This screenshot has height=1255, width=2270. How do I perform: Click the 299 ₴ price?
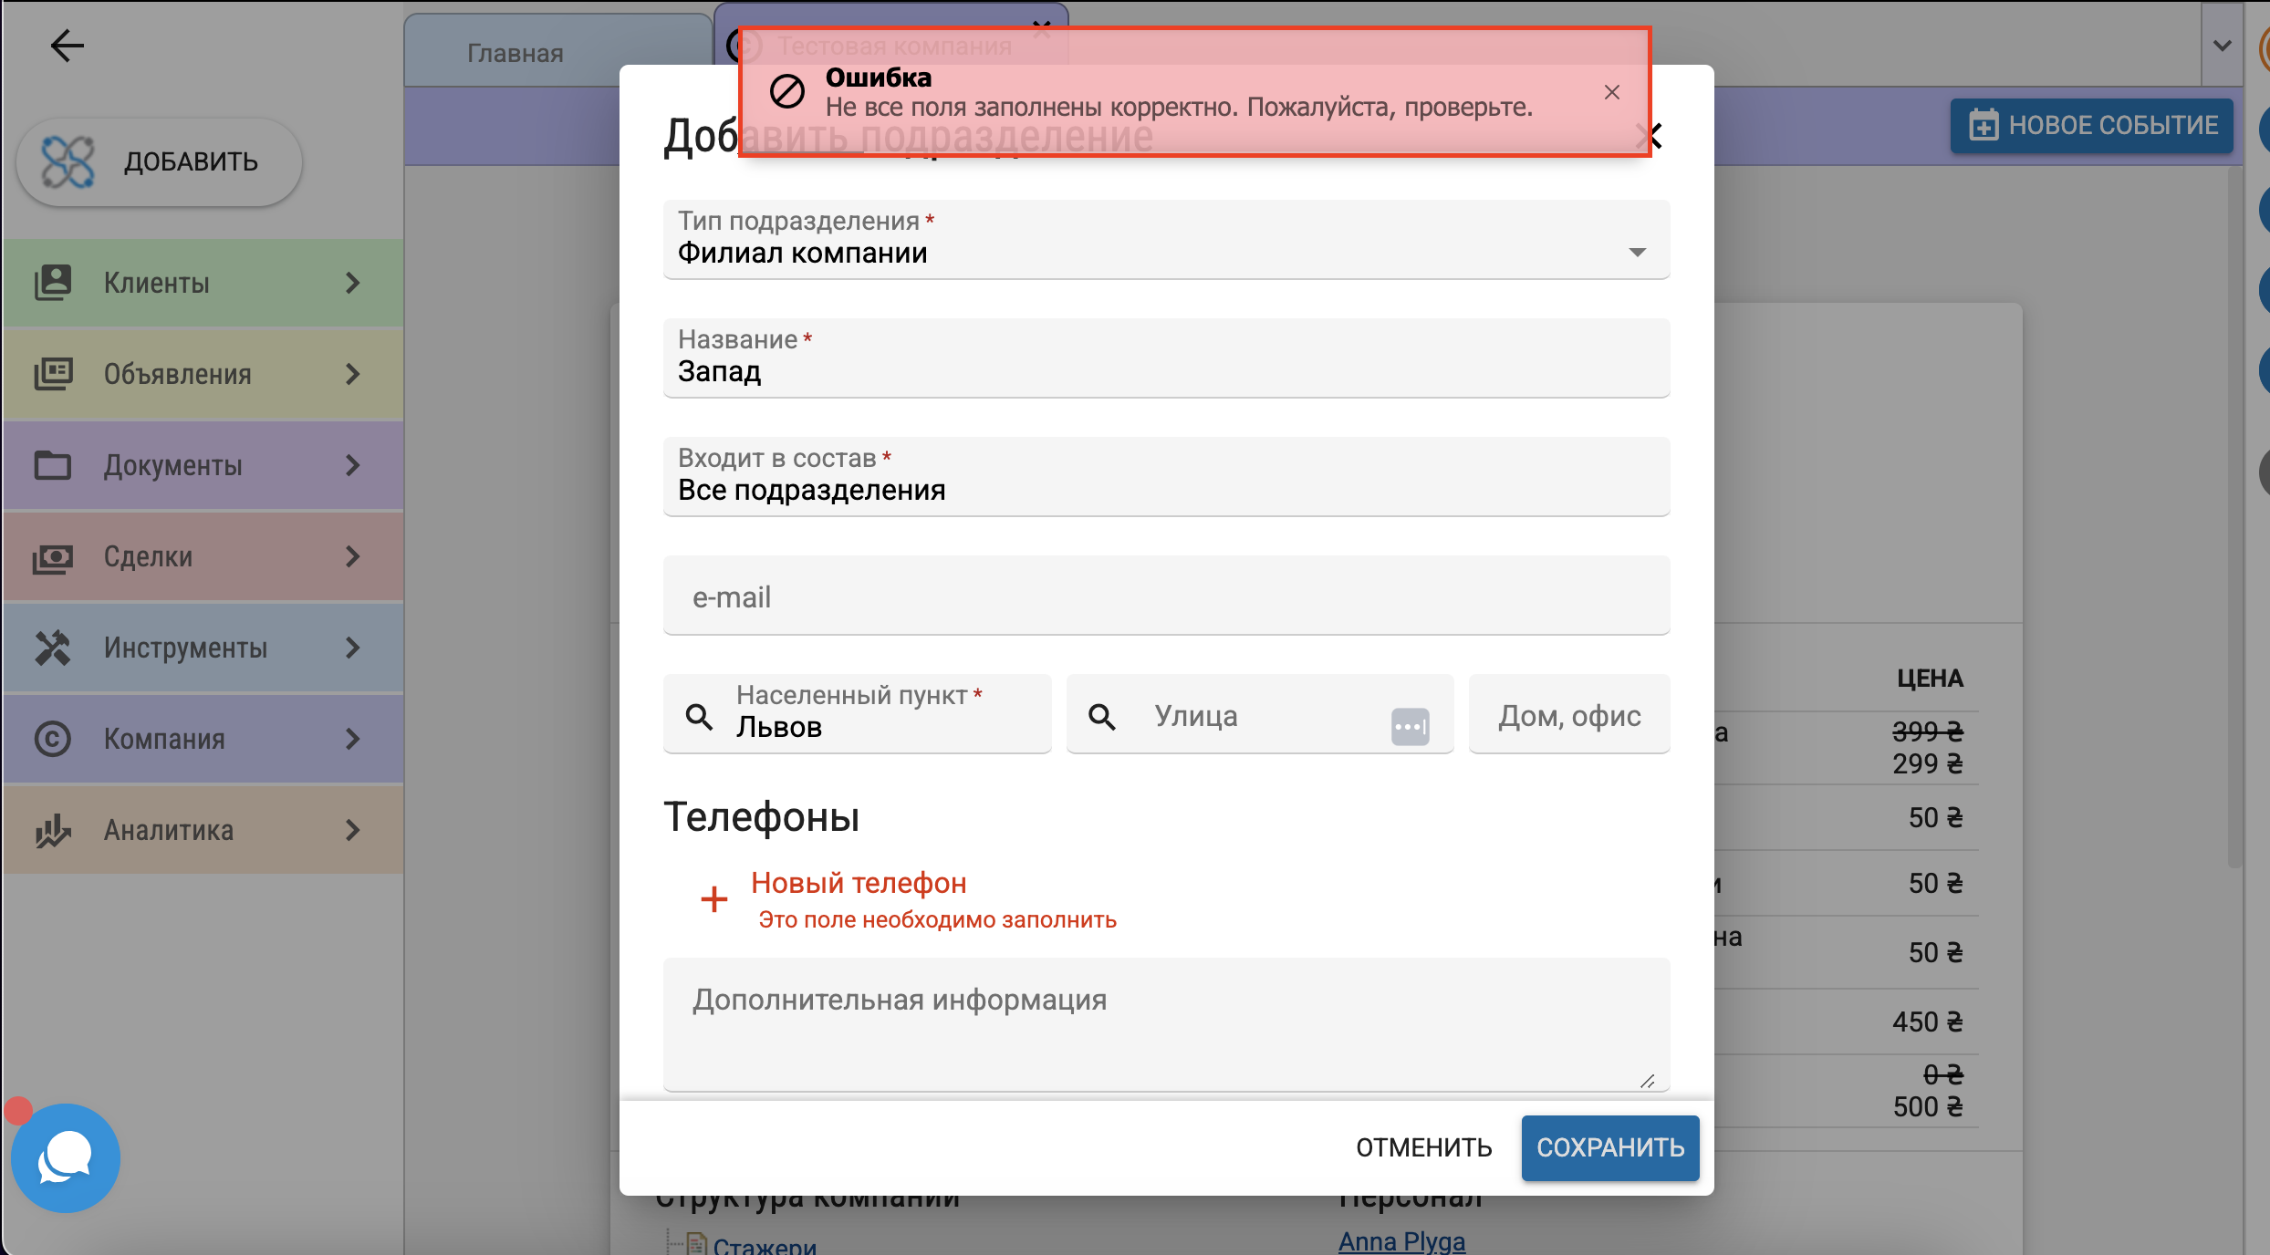point(1927,763)
